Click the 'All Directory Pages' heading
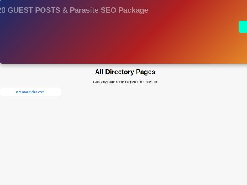This screenshot has width=247, height=185. click(125, 72)
